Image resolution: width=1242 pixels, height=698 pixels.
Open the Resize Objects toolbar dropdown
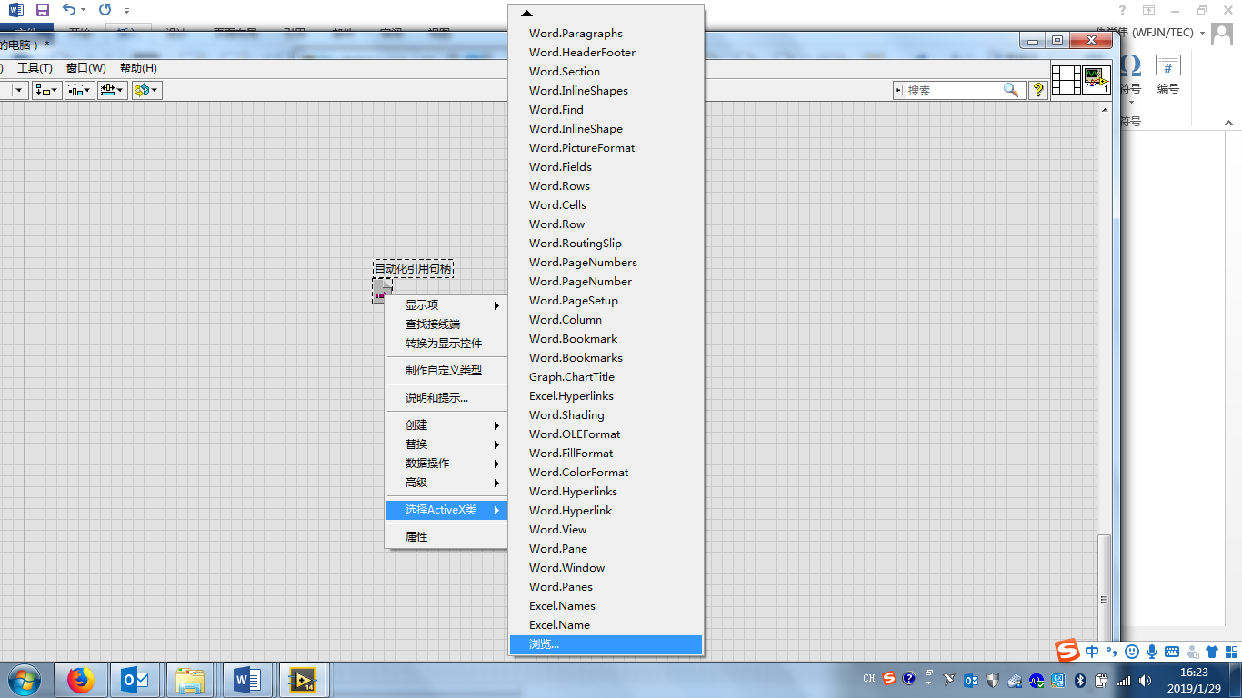point(113,90)
